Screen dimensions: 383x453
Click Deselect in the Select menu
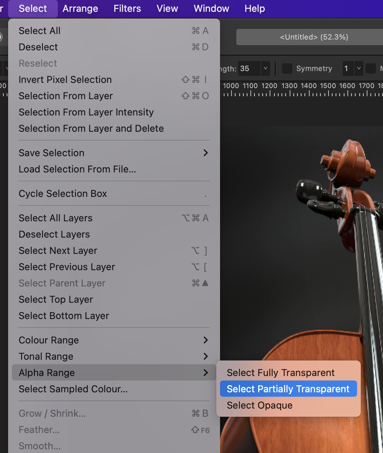click(38, 47)
